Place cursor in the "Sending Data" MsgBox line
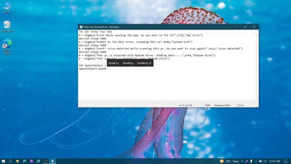 click(147, 56)
